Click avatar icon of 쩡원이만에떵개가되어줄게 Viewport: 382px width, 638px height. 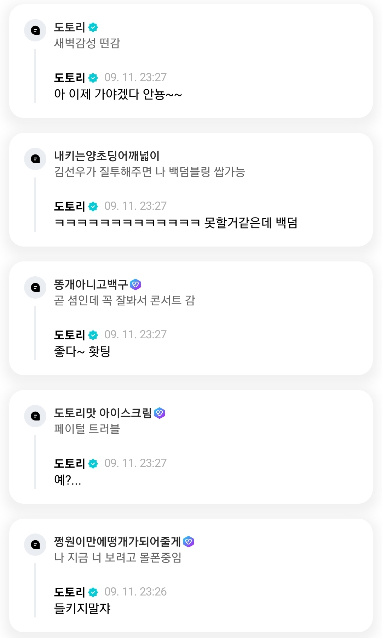35,544
